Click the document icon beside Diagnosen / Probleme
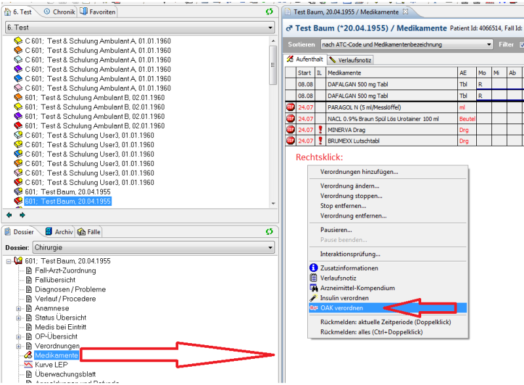 pos(29,290)
